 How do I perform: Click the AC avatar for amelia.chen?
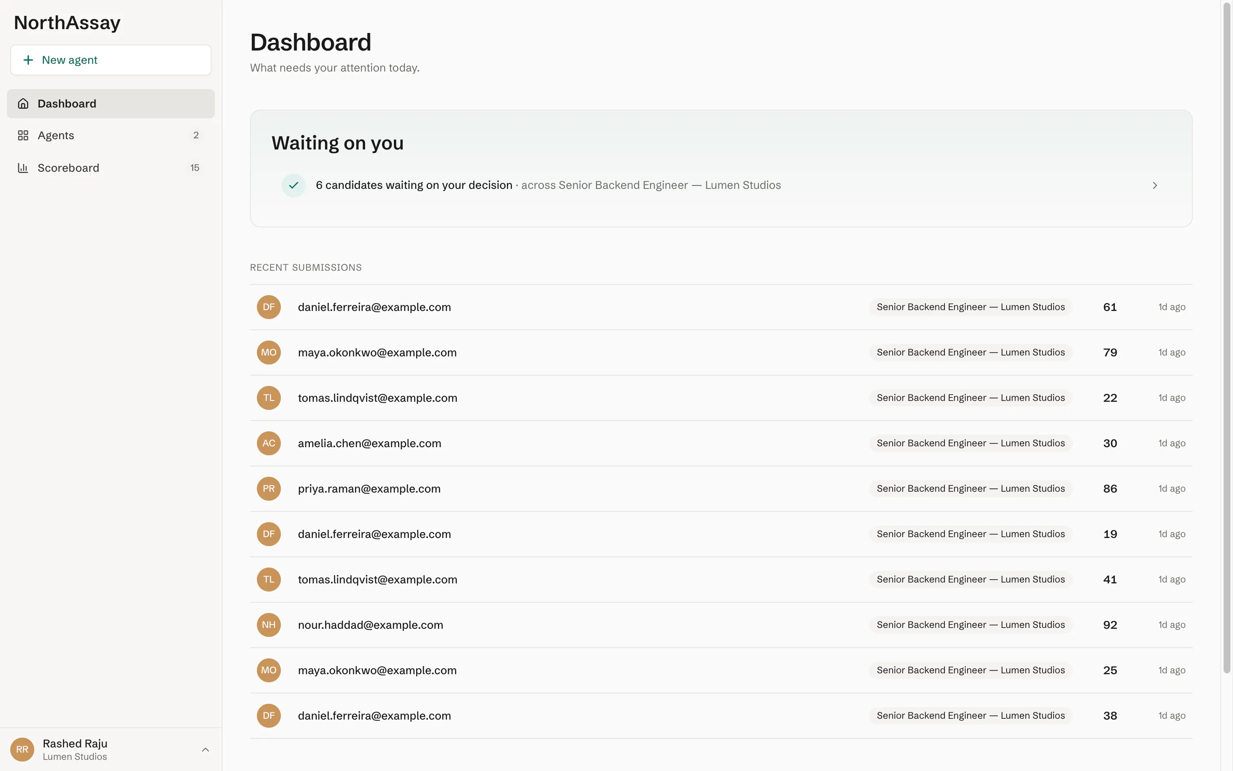pyautogui.click(x=268, y=443)
